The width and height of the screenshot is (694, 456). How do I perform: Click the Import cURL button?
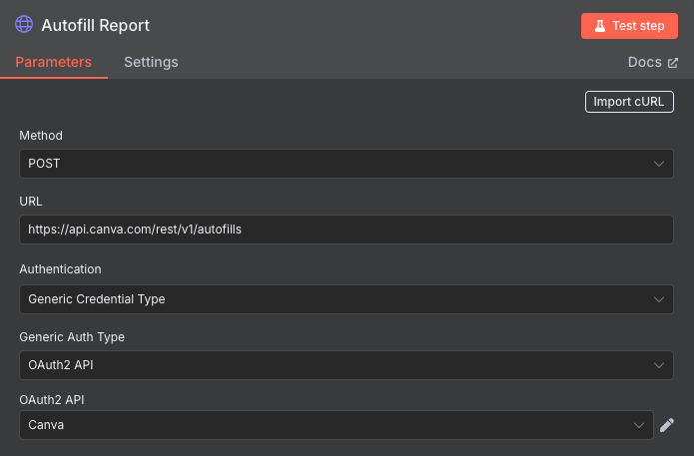tap(629, 102)
